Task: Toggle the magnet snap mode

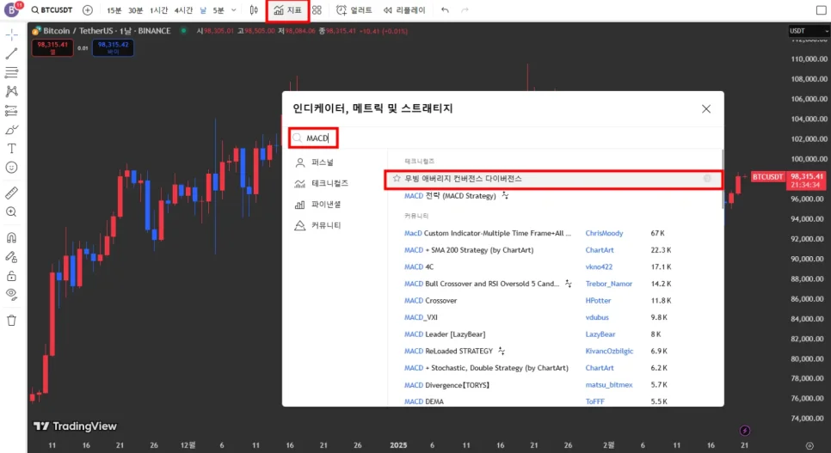Action: point(12,237)
